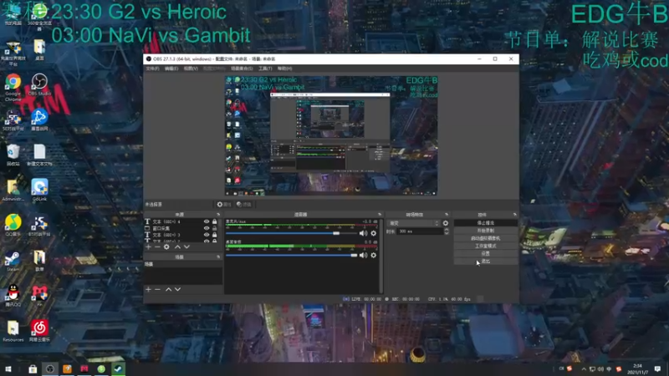
Task: Open Settings (设置) in Controls dock
Action: pyautogui.click(x=486, y=254)
